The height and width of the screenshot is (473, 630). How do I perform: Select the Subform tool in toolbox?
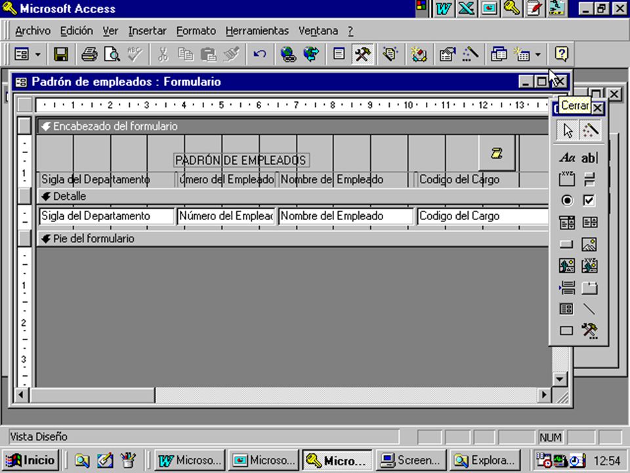tap(567, 309)
